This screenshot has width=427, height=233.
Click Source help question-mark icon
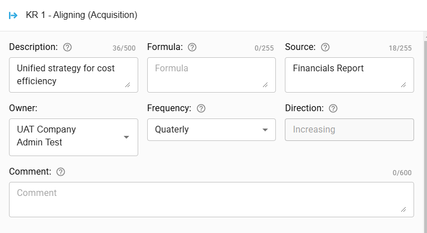point(325,47)
